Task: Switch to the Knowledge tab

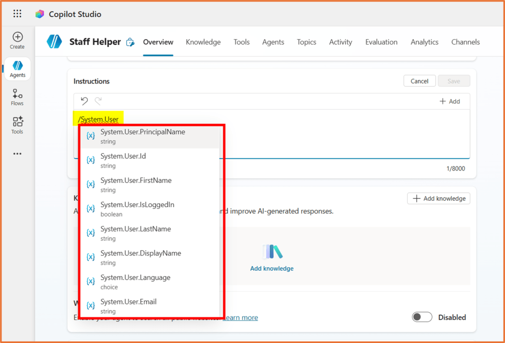Action: pyautogui.click(x=203, y=42)
